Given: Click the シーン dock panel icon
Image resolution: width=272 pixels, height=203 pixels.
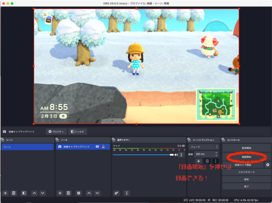Looking at the screenshot, I should [3, 140].
